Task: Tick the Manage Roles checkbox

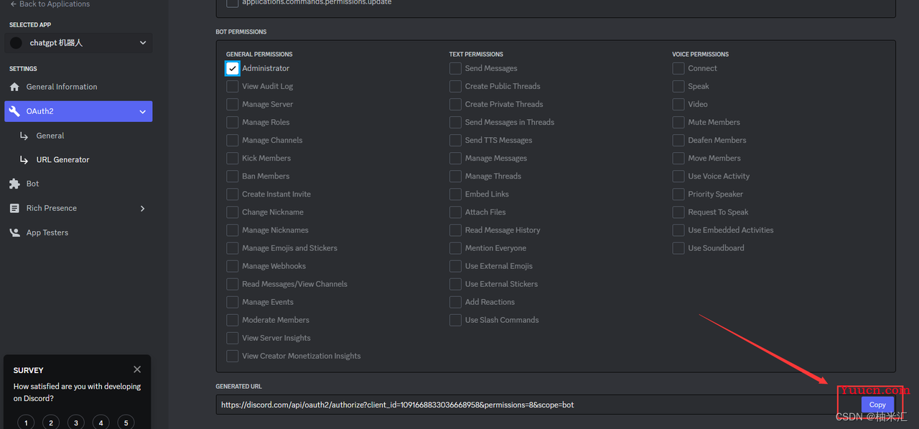Action: 233,122
